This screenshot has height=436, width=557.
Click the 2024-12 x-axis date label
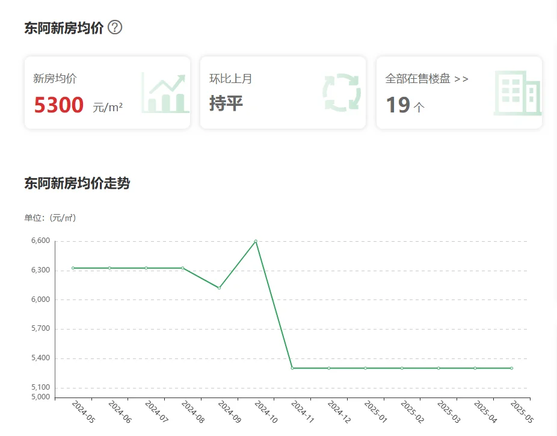[x=339, y=413]
